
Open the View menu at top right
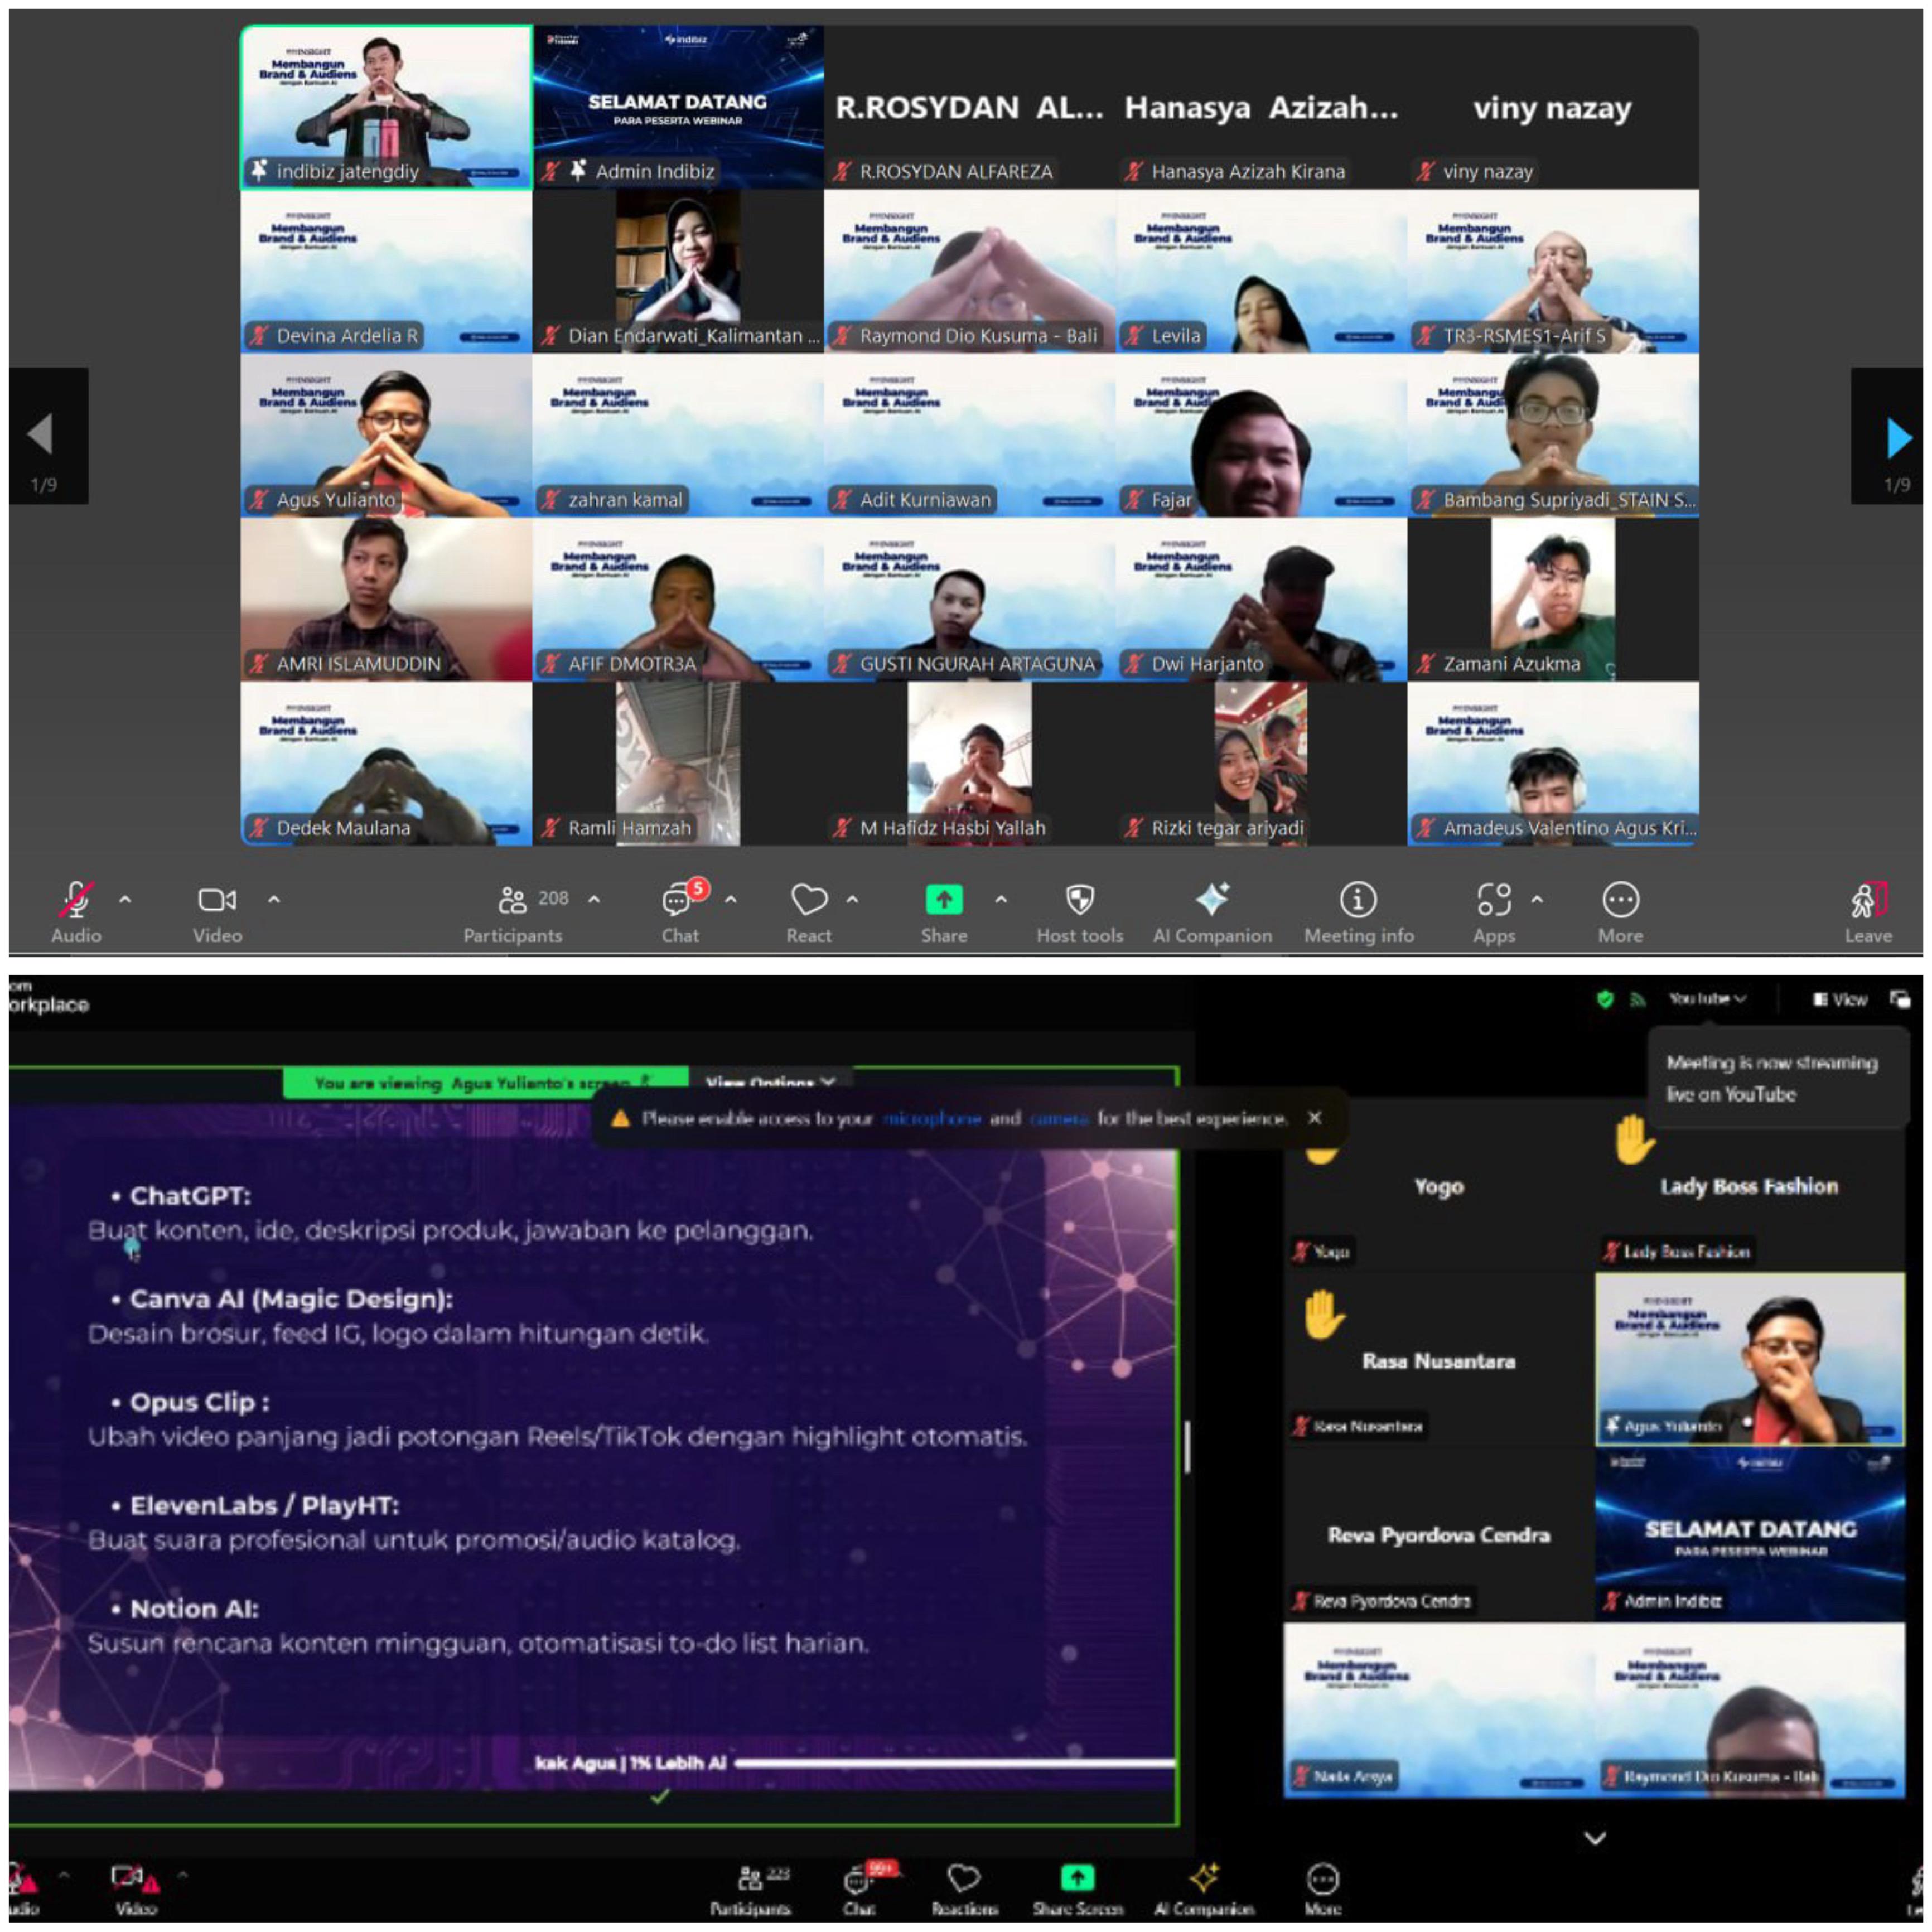[x=1841, y=999]
